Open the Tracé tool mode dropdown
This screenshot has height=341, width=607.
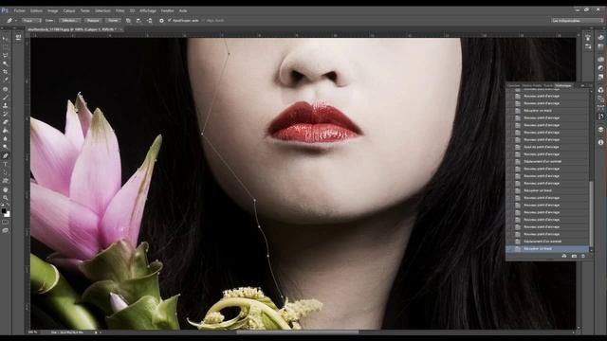(x=31, y=21)
